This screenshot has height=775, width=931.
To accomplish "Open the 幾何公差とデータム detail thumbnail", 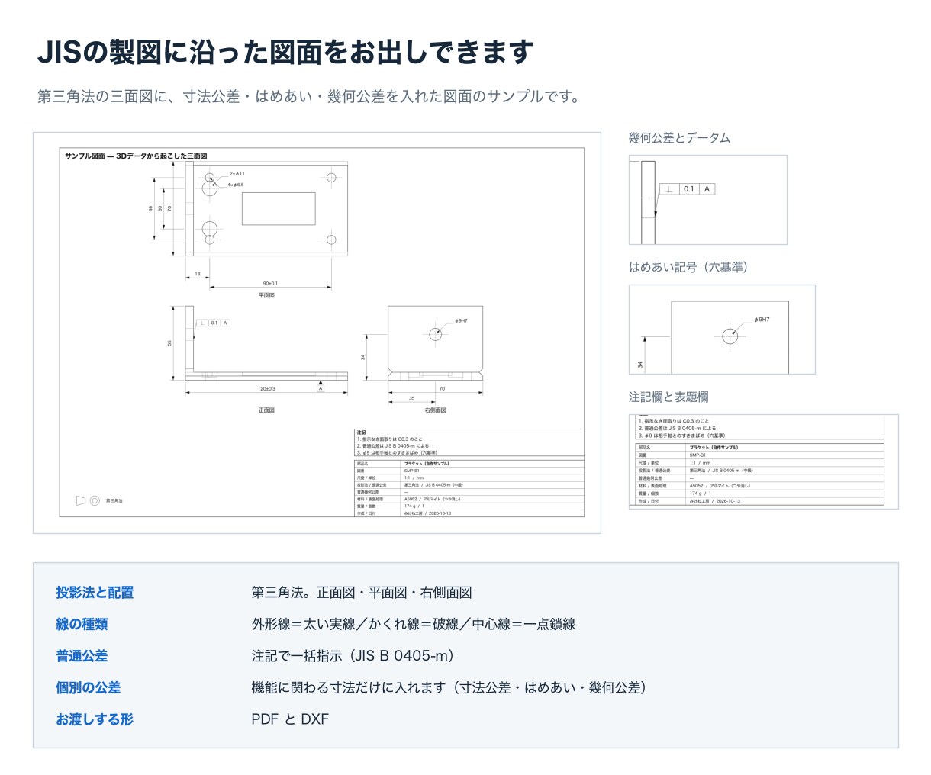I will [x=707, y=200].
